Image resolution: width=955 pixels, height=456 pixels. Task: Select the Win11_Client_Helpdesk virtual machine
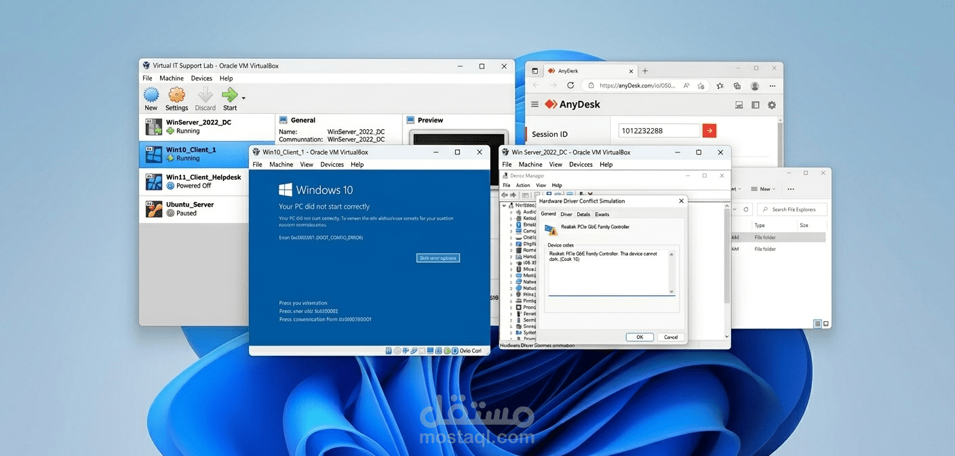(x=194, y=181)
